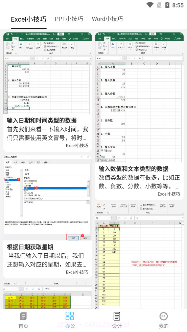Open the date and time entry spreadsheet thumbnail
The image size is (187, 332).
48,73
